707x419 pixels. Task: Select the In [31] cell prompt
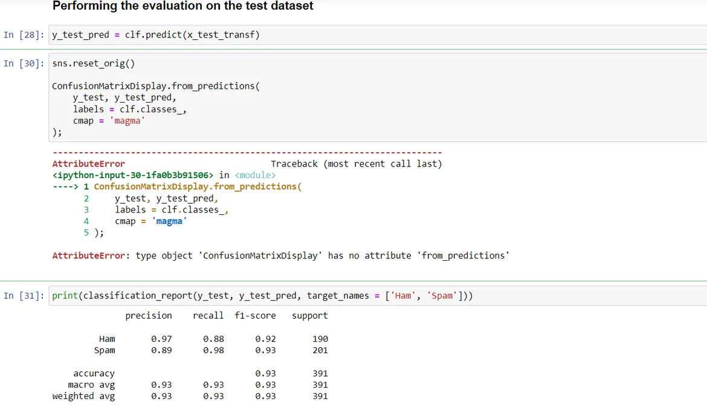[23, 296]
